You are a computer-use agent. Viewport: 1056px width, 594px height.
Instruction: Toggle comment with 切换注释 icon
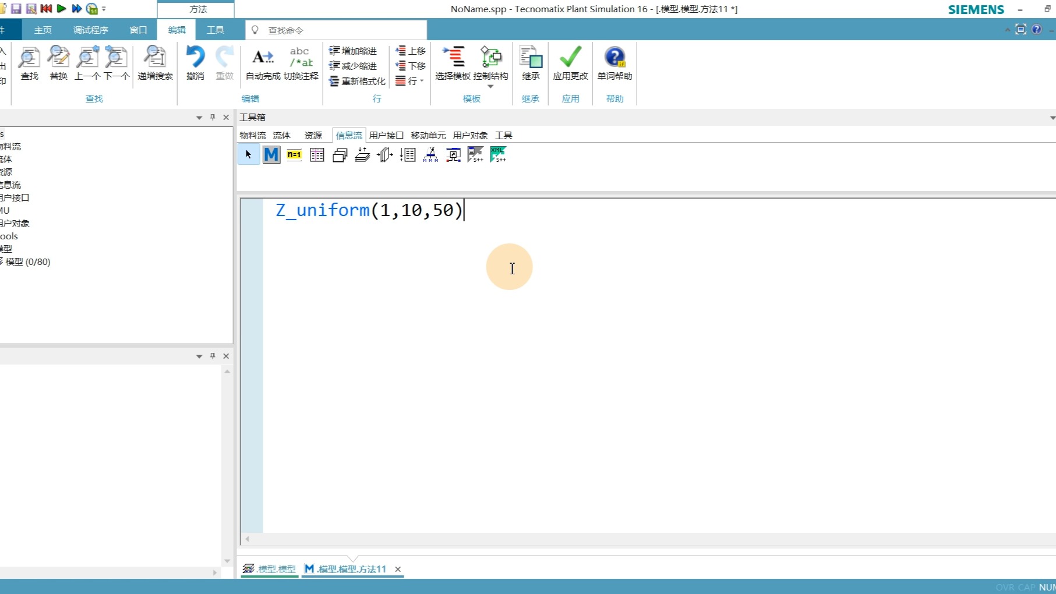click(301, 63)
